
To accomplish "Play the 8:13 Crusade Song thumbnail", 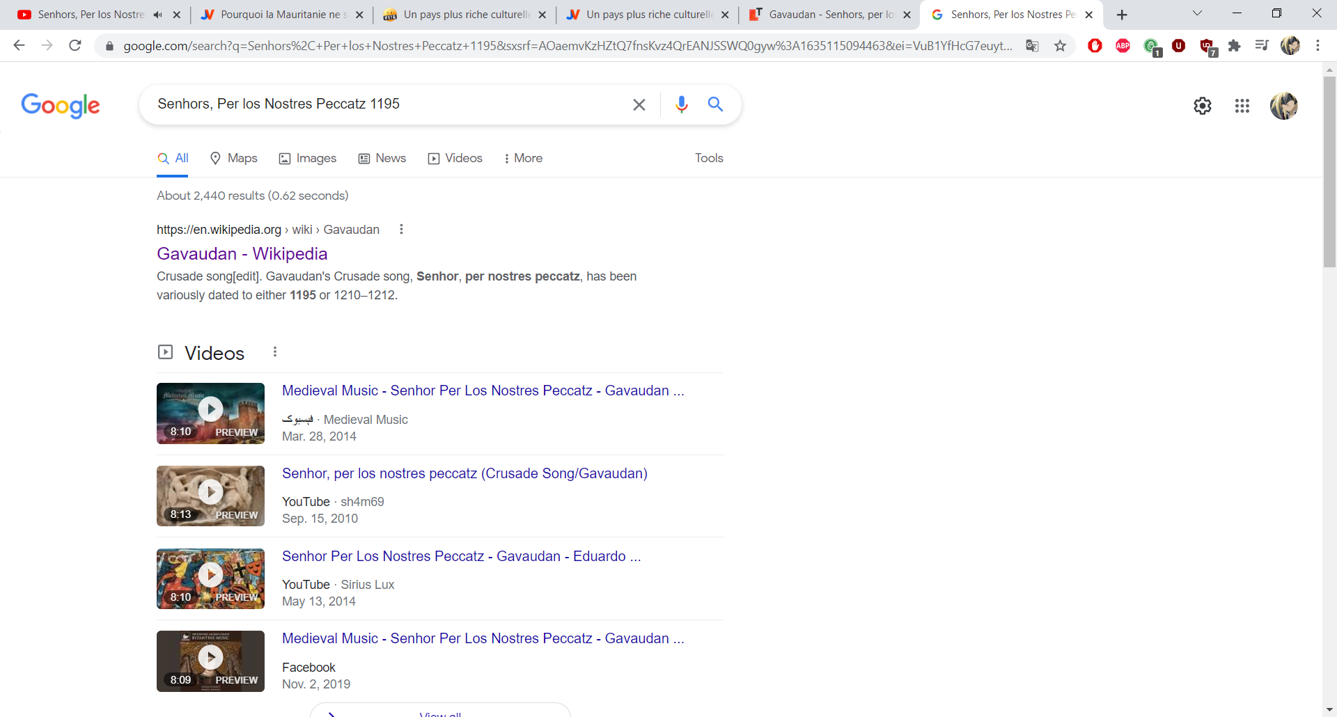I will pyautogui.click(x=210, y=496).
